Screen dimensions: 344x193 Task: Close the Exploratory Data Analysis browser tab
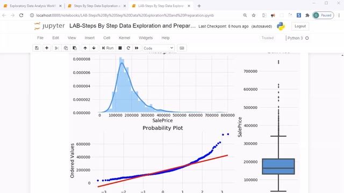[x=60, y=6]
